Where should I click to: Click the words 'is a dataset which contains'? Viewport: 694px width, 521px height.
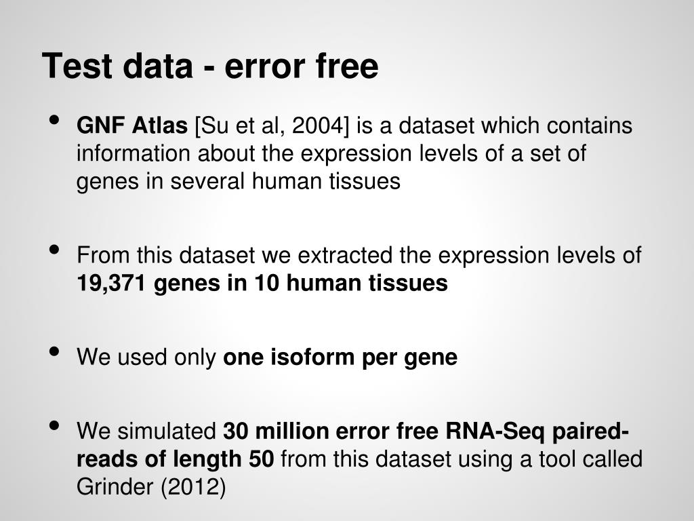[x=494, y=126]
